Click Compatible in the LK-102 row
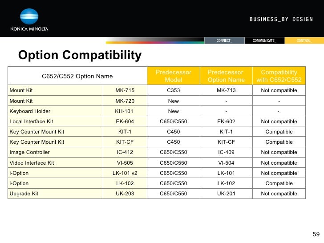This screenshot has width=324, height=243. 279,183
